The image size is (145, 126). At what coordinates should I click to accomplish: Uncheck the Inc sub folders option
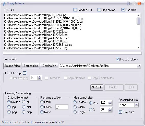[118, 59]
